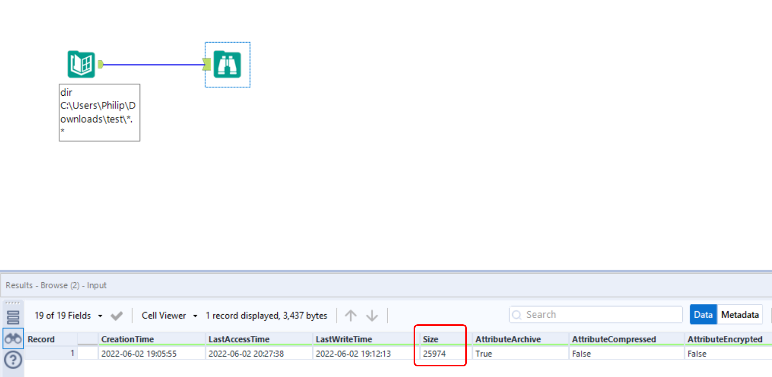The width and height of the screenshot is (772, 377).
Task: Click the magnifier icon in the search box
Action: click(x=518, y=314)
